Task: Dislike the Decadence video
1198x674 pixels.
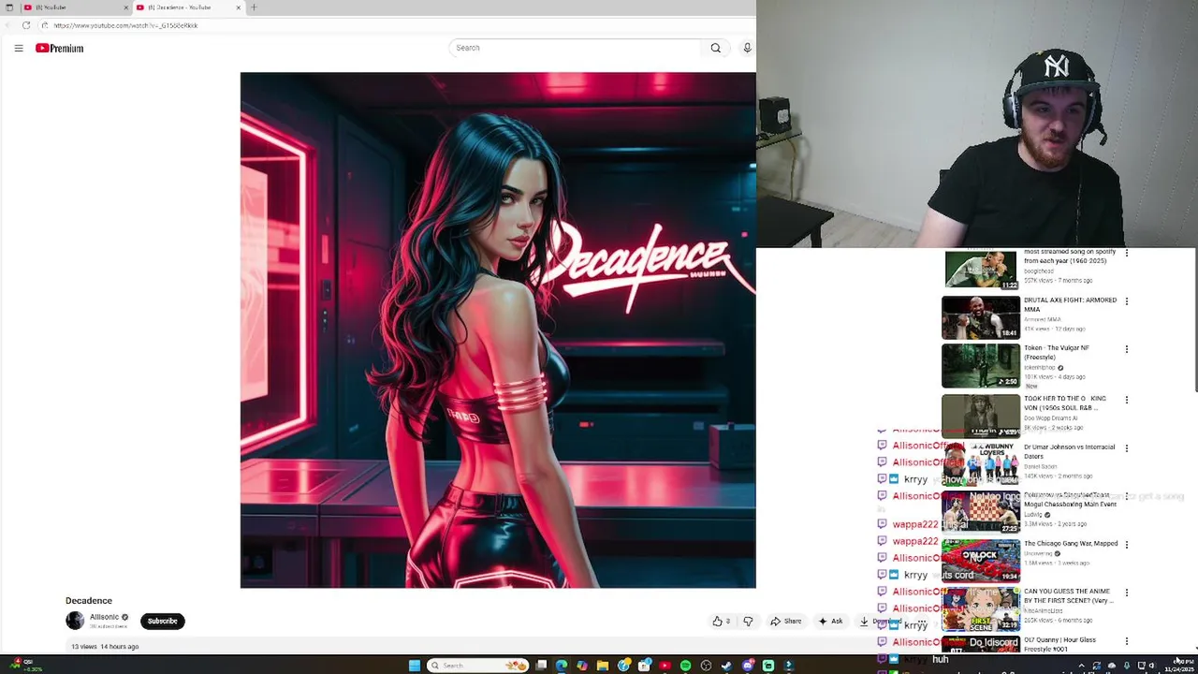Action: (x=748, y=621)
